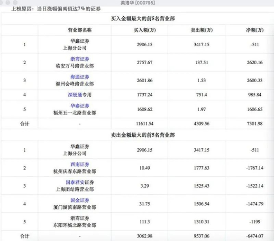Select the 净额(万) column header
The width and height of the screenshot is (274, 241).
pyautogui.click(x=254, y=30)
